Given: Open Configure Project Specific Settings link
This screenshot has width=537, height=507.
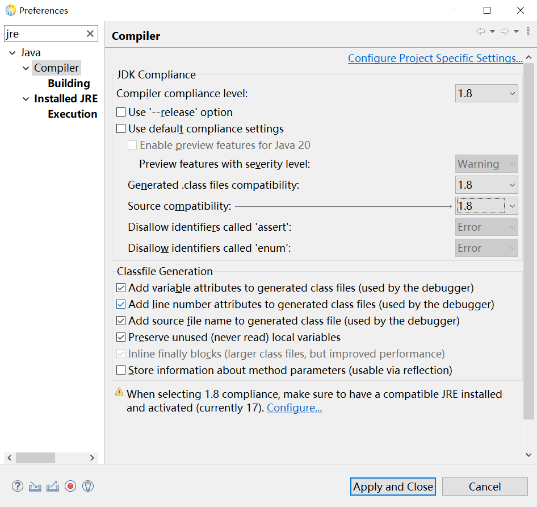Looking at the screenshot, I should (435, 59).
